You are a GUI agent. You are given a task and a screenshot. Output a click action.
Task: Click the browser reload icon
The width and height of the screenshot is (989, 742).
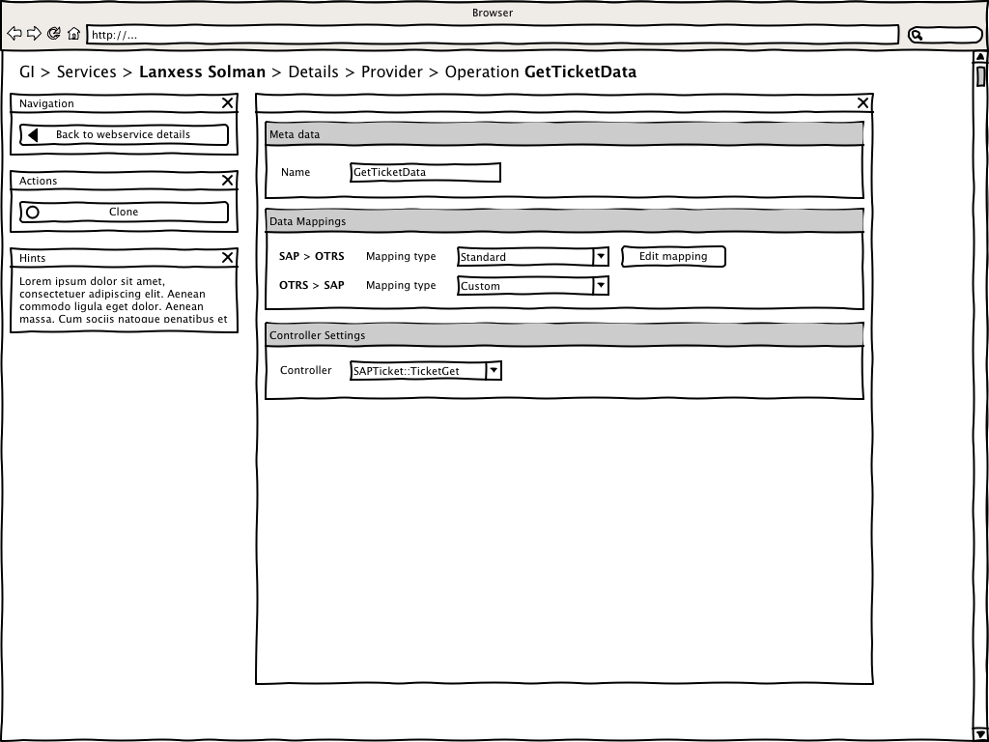click(54, 34)
